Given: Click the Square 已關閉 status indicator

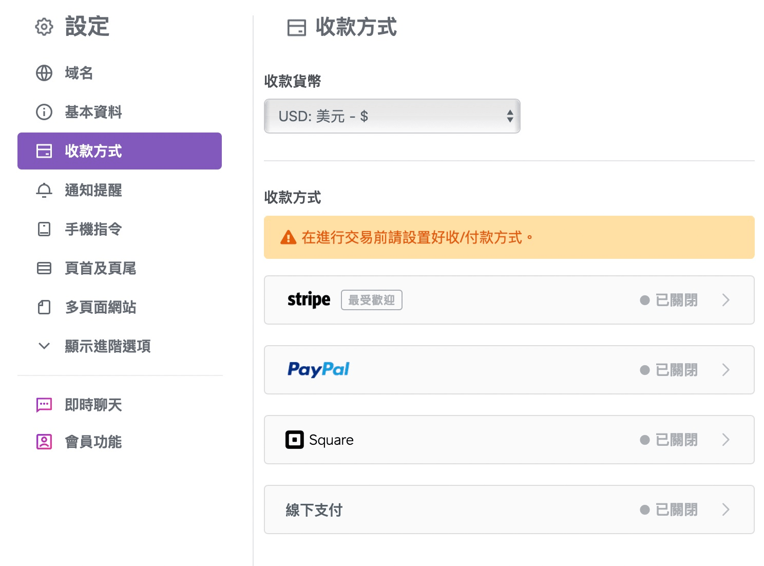Looking at the screenshot, I should 669,440.
